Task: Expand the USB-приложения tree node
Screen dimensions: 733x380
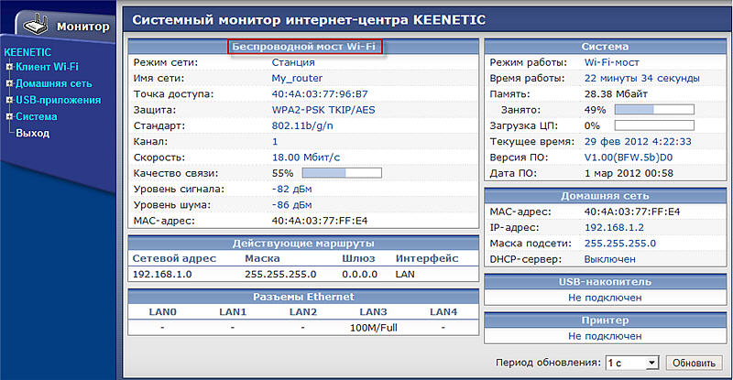Action: 8,100
